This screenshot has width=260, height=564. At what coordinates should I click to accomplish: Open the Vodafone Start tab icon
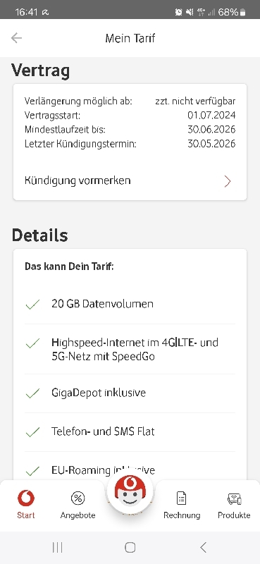pyautogui.click(x=26, y=498)
